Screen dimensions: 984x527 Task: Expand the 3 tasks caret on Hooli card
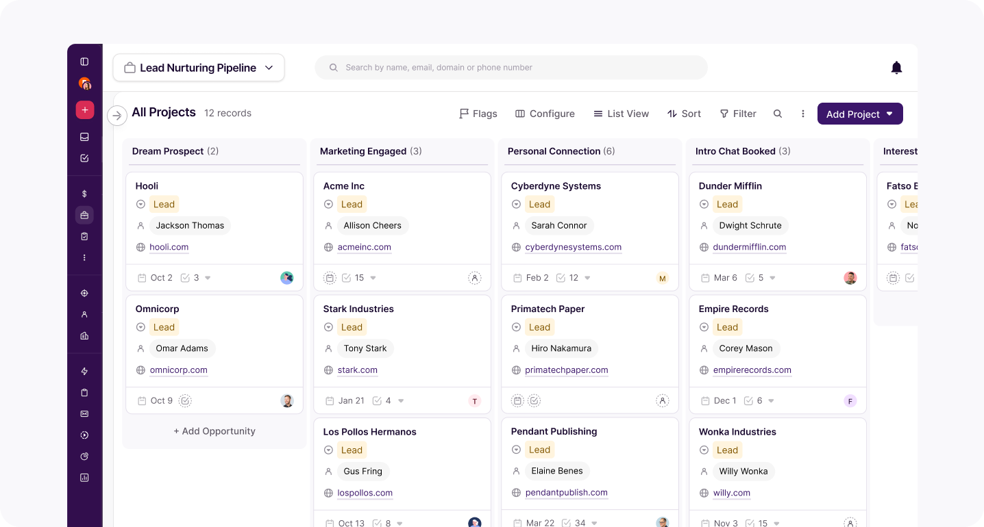pos(208,278)
